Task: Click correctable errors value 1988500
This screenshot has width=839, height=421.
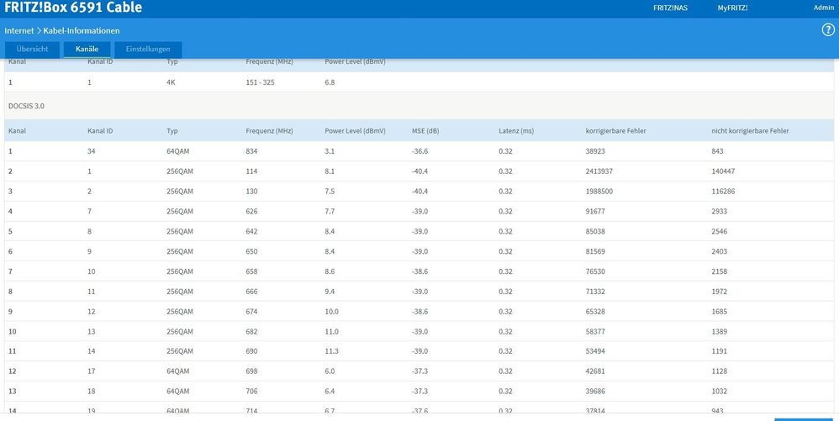Action: point(599,191)
